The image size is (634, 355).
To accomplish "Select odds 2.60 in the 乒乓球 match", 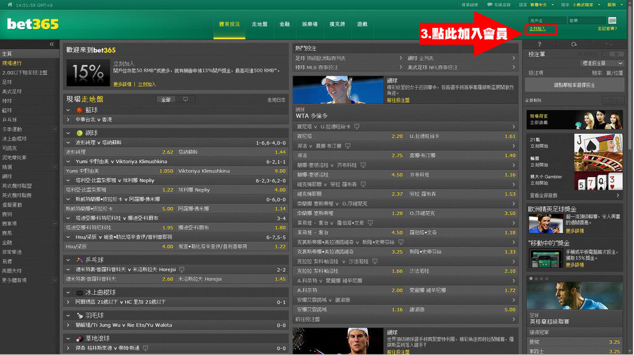I will (167, 279).
